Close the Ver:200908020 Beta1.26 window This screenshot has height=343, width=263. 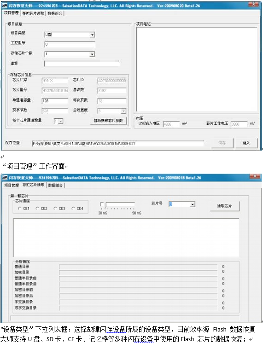click(254, 4)
